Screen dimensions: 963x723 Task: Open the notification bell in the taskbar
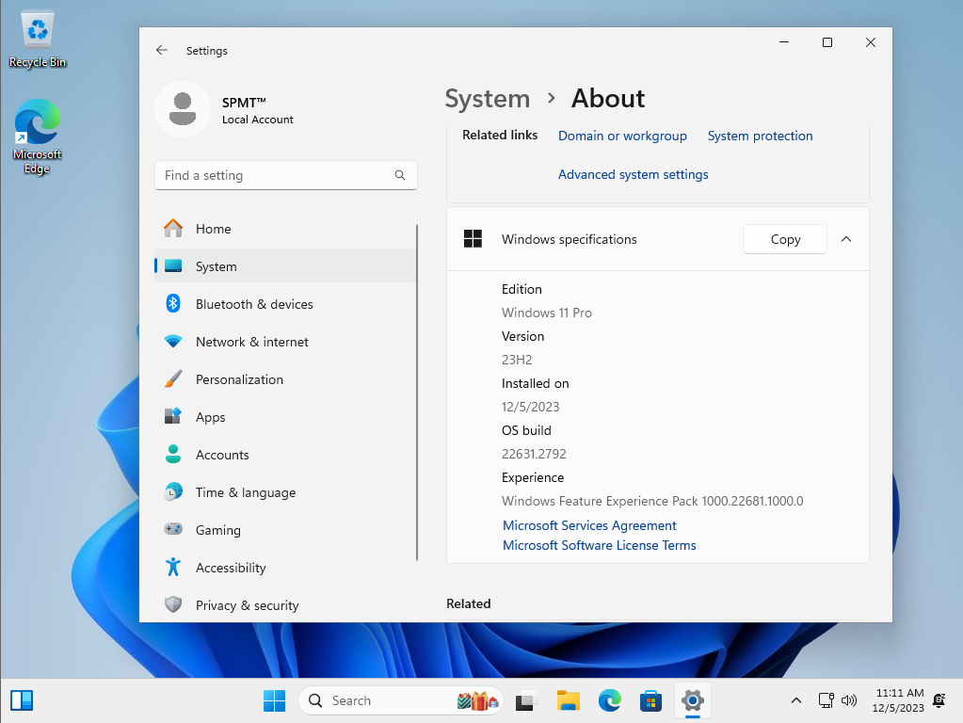point(939,700)
